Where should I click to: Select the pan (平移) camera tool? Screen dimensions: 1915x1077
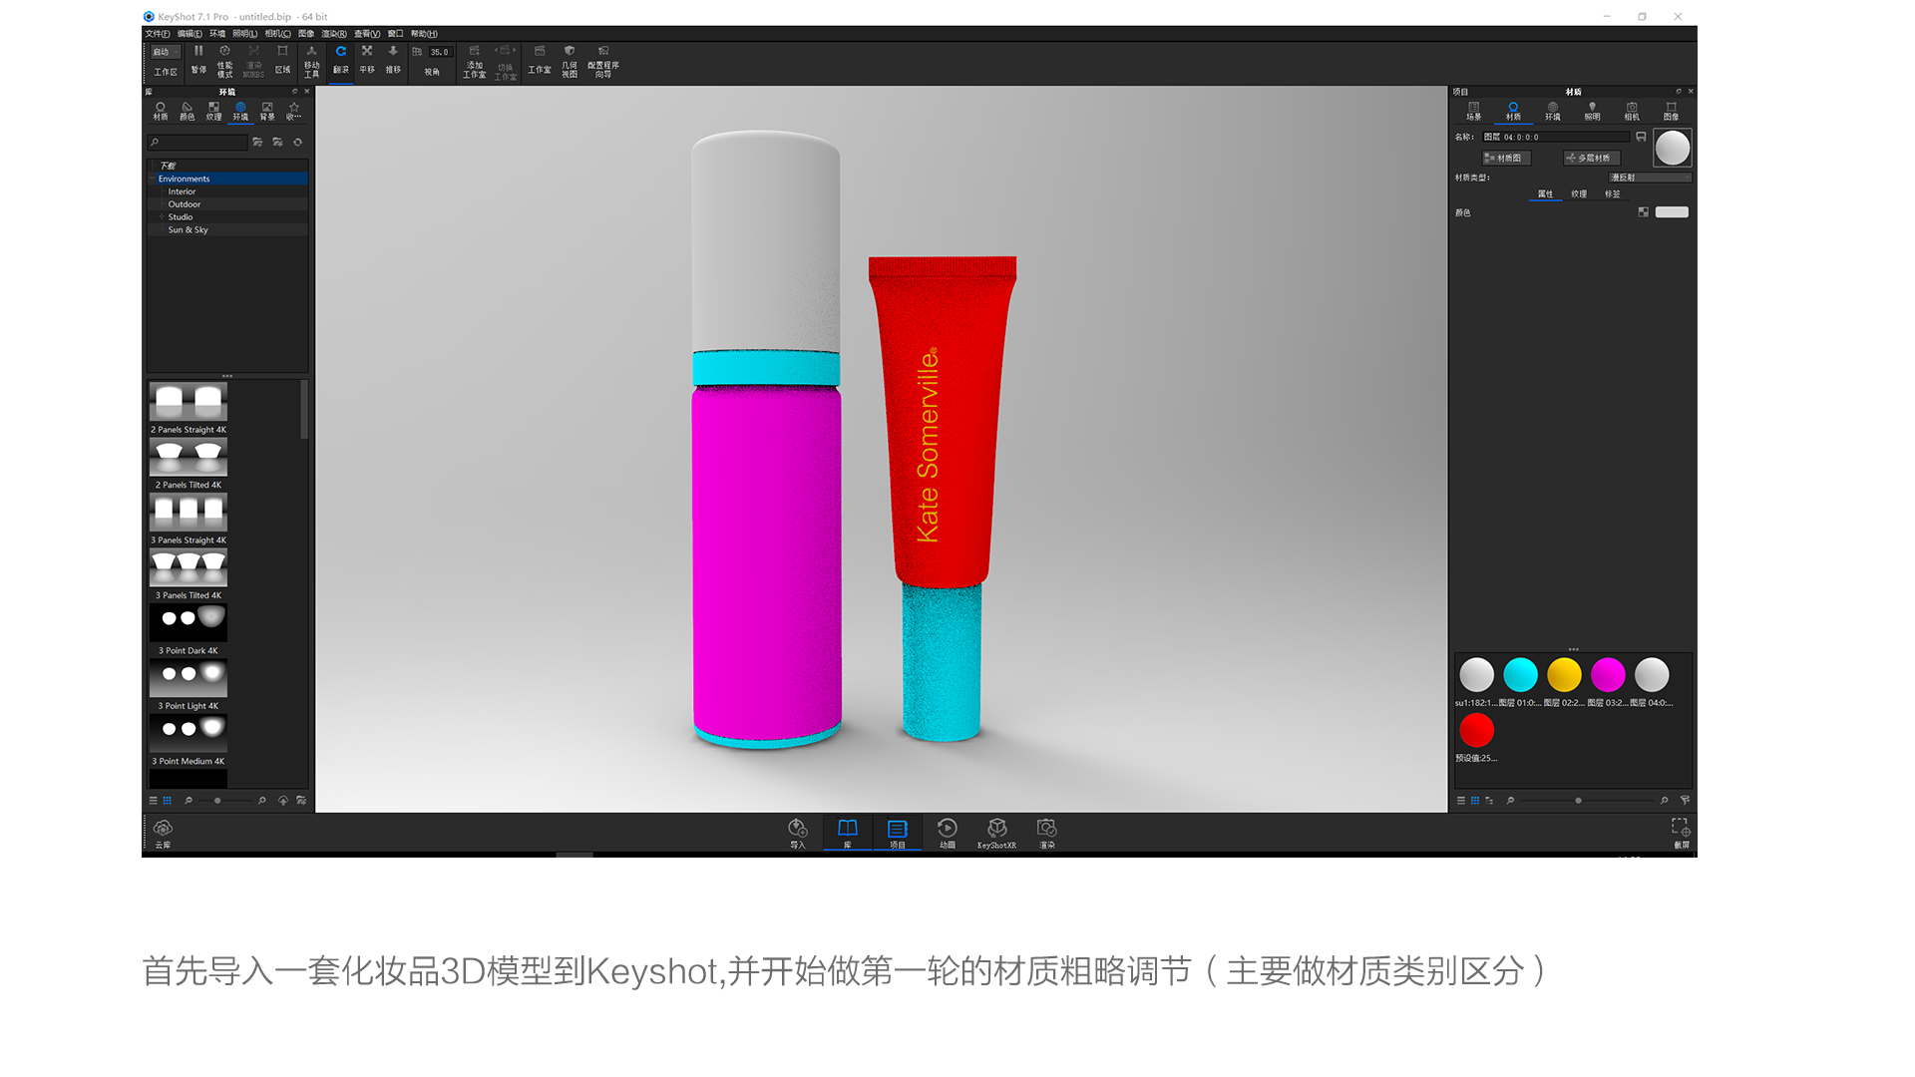(366, 60)
